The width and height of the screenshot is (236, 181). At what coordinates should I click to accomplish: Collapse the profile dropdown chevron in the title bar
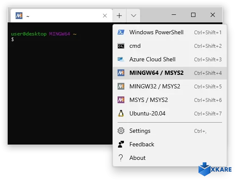pyautogui.click(x=134, y=16)
